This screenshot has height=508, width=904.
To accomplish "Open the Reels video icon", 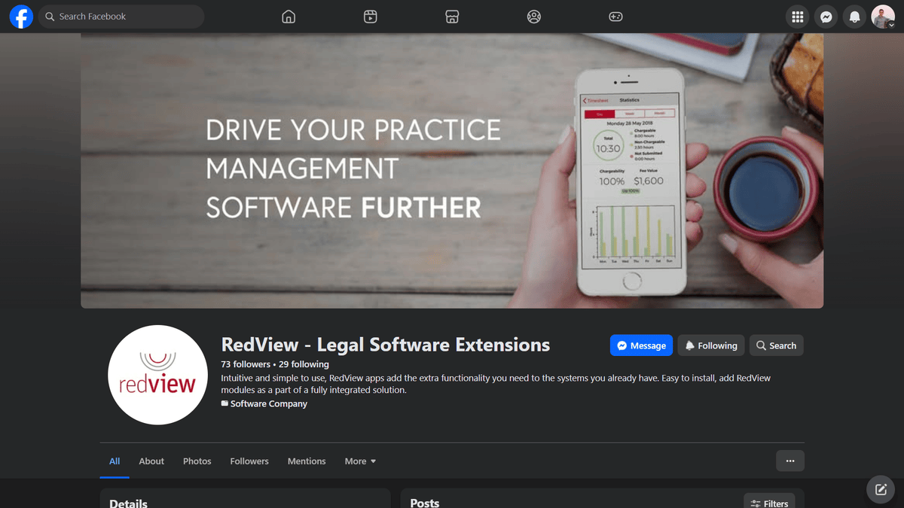I will (370, 17).
